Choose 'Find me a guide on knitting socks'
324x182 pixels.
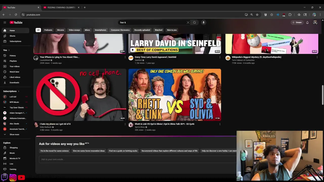click(123, 151)
